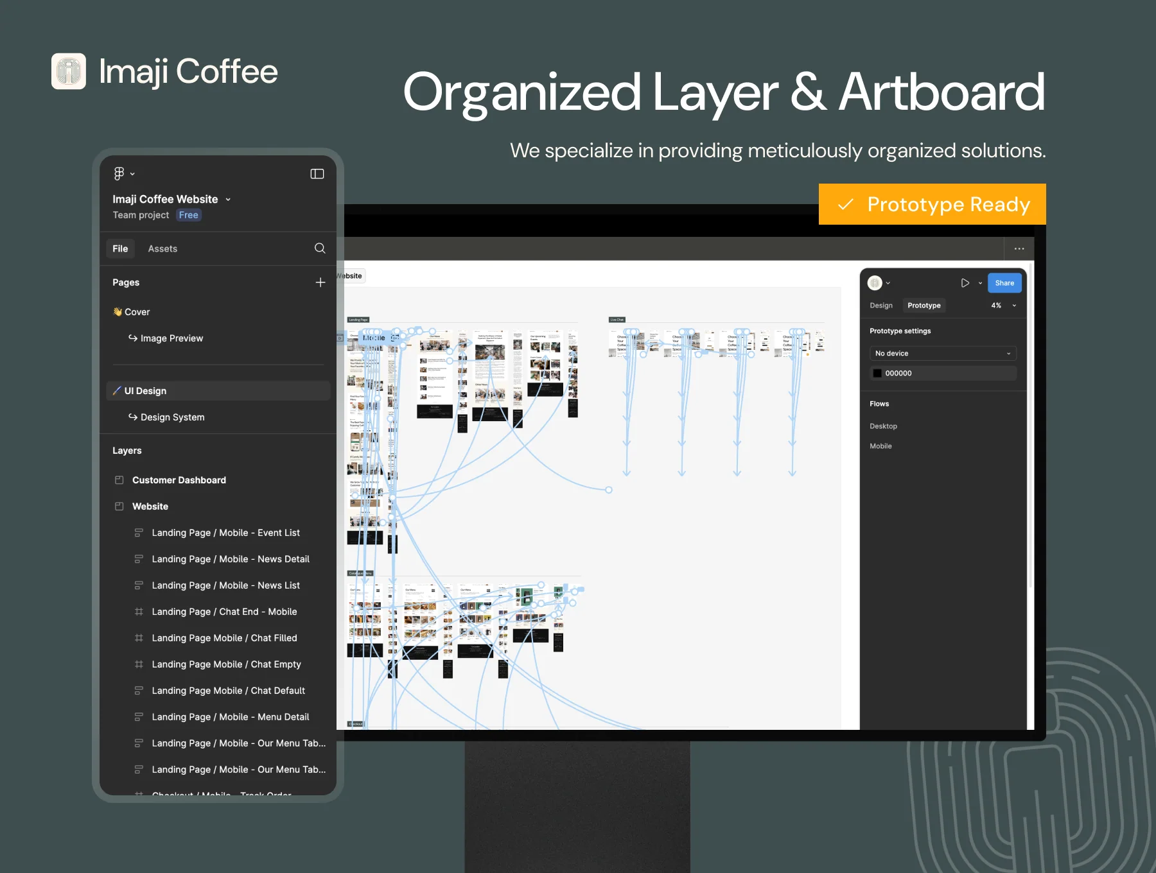The width and height of the screenshot is (1156, 873).
Task: Click frame icon beside Chat Empty layer
Action: coord(139,664)
